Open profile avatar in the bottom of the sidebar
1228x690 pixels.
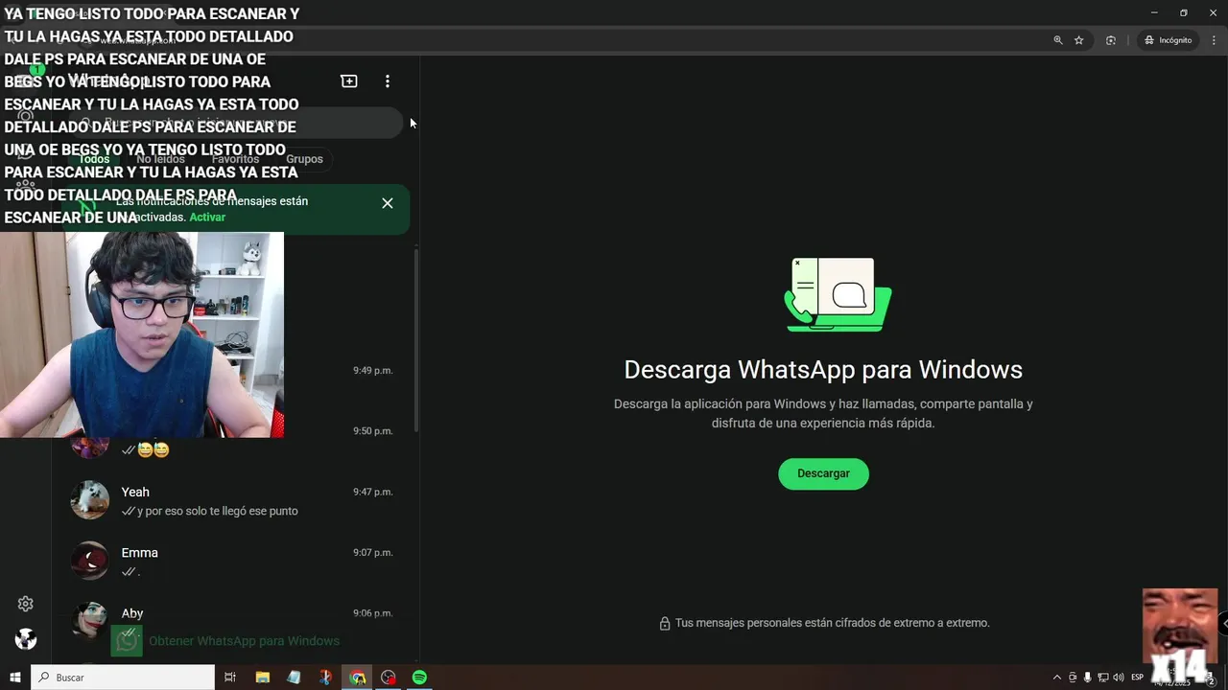click(26, 639)
